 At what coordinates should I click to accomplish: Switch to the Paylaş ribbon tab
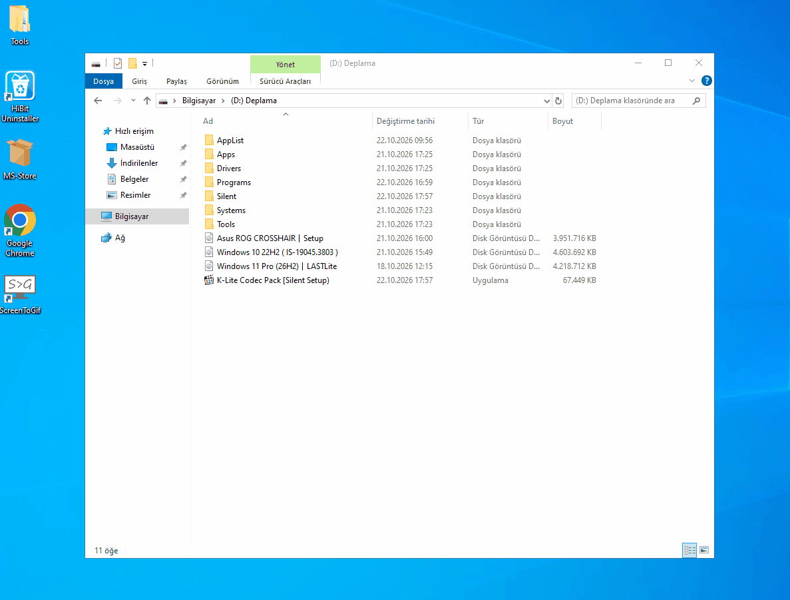click(x=176, y=81)
